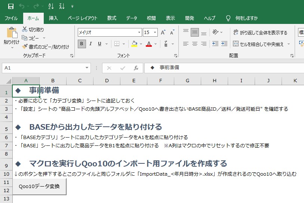
Task: Select heading マクロを実行しQoo10のインポート用ファイルを作成する
Action: 128,164
